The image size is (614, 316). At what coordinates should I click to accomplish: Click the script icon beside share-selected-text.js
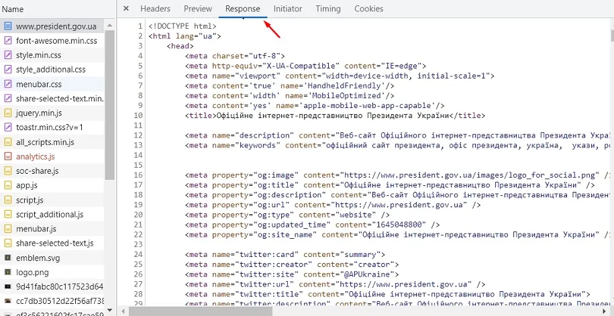(x=7, y=243)
